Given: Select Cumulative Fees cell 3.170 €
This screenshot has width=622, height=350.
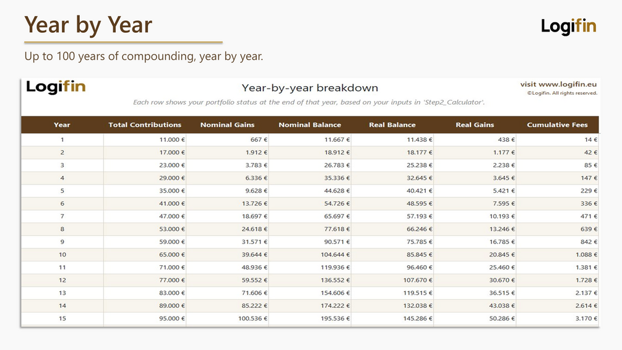Looking at the screenshot, I should 558,318.
